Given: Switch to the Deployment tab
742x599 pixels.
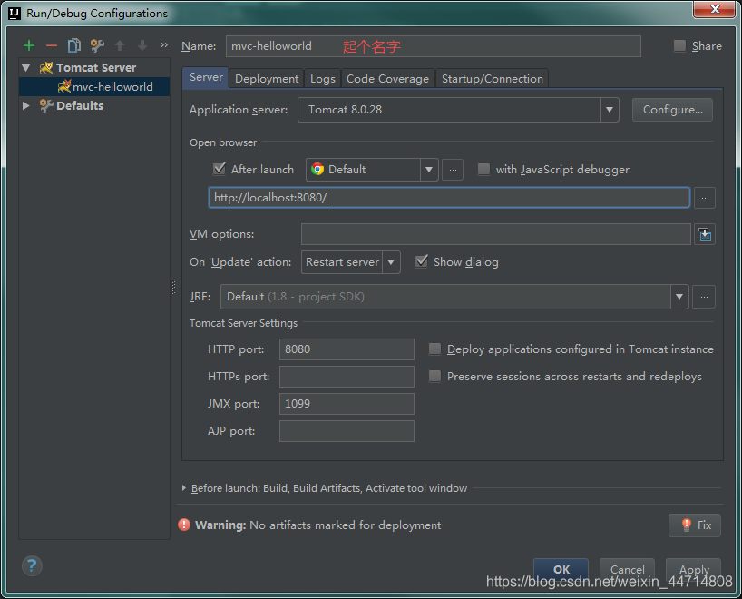Looking at the screenshot, I should pos(267,79).
